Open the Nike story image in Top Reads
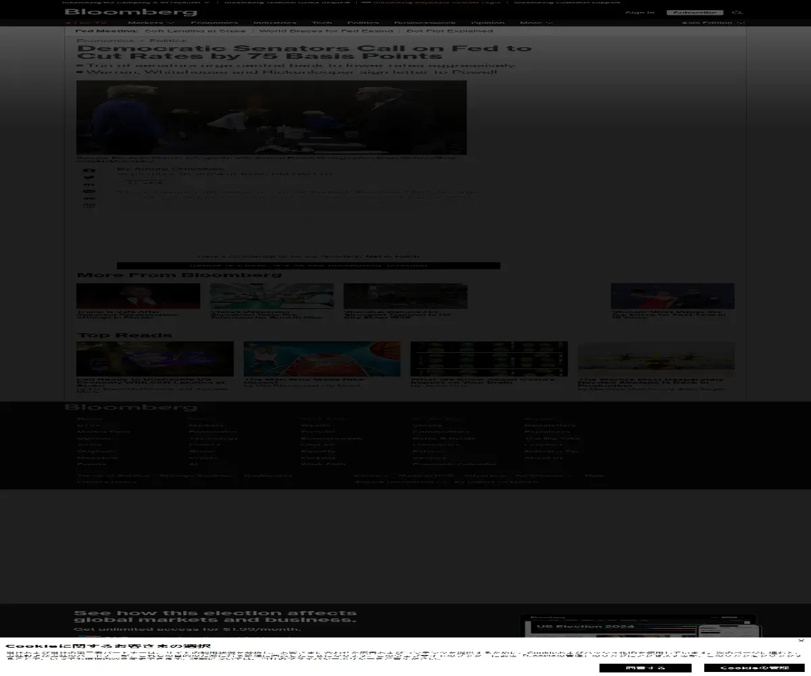 click(x=322, y=359)
